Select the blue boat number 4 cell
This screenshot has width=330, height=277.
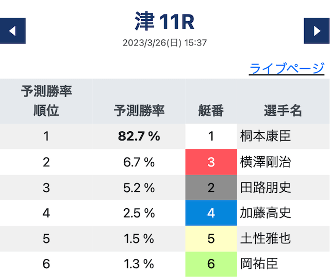click(211, 213)
